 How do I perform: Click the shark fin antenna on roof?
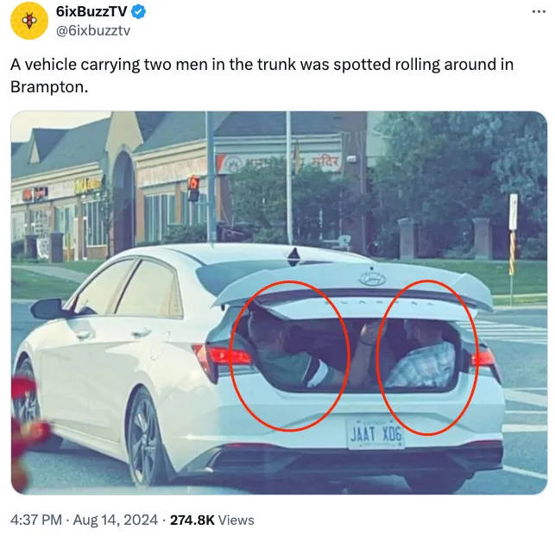[x=293, y=255]
